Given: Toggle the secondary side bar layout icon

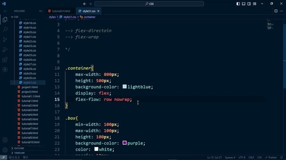Looking at the screenshot, I should (x=249, y=4).
